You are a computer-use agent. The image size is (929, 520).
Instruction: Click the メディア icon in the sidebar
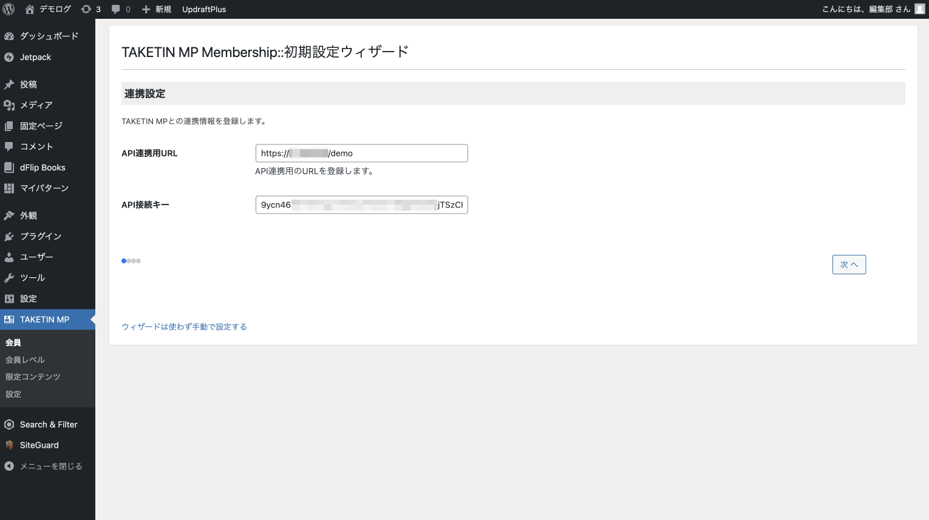point(9,105)
